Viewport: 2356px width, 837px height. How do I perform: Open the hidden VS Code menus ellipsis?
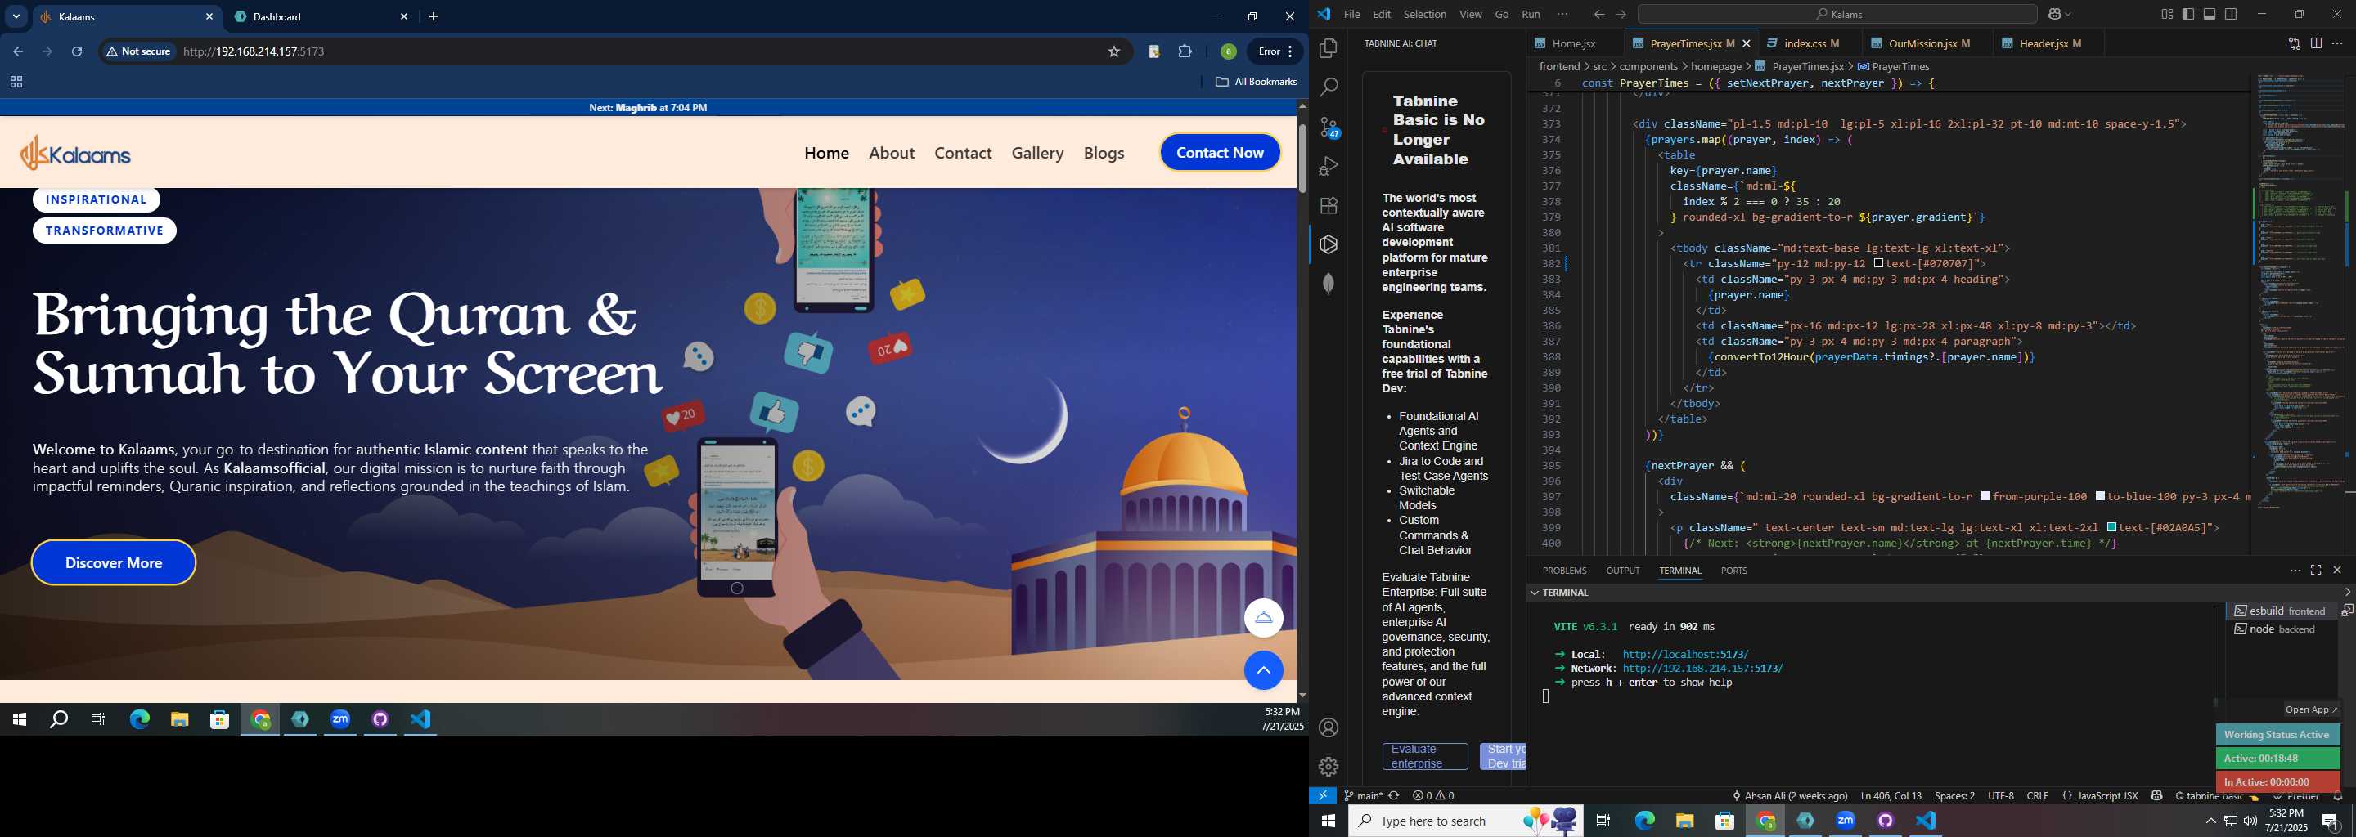tap(1562, 15)
